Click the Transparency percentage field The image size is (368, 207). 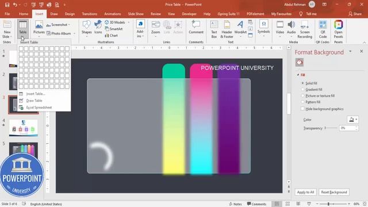(347, 128)
